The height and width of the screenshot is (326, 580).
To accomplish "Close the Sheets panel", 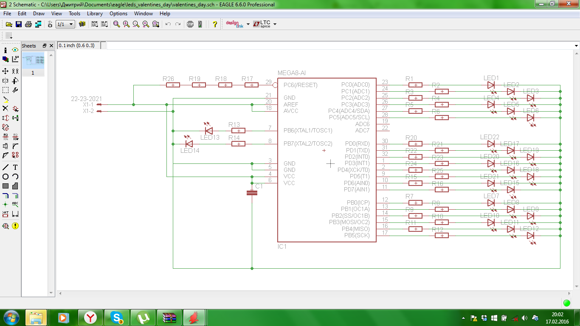I will tap(51, 46).
